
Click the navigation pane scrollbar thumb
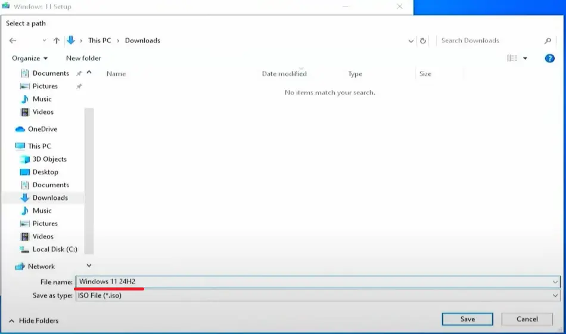pyautogui.click(x=89, y=181)
